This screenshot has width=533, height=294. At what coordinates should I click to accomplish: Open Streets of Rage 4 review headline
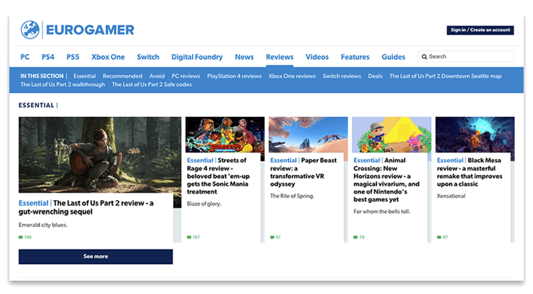[219, 176]
